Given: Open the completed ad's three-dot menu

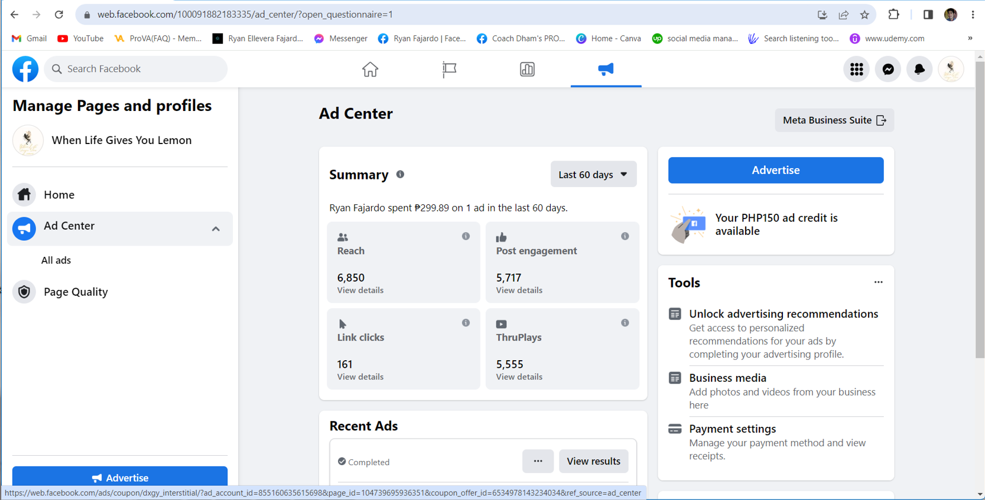Looking at the screenshot, I should (x=538, y=461).
